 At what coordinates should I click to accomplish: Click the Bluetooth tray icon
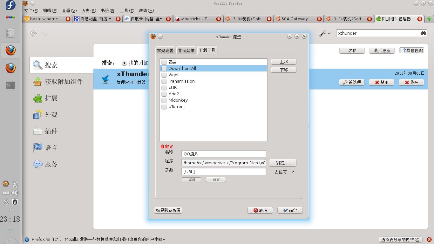[x=6, y=202]
